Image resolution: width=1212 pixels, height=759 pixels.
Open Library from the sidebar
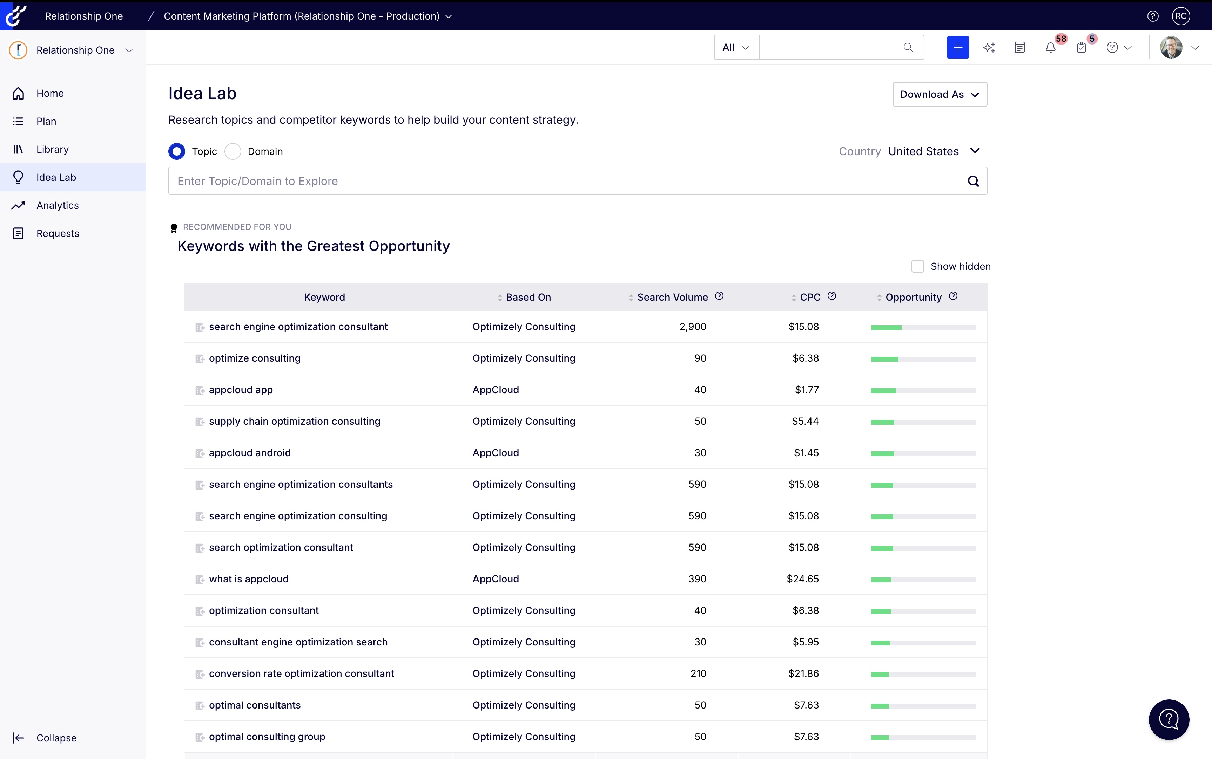(52, 149)
